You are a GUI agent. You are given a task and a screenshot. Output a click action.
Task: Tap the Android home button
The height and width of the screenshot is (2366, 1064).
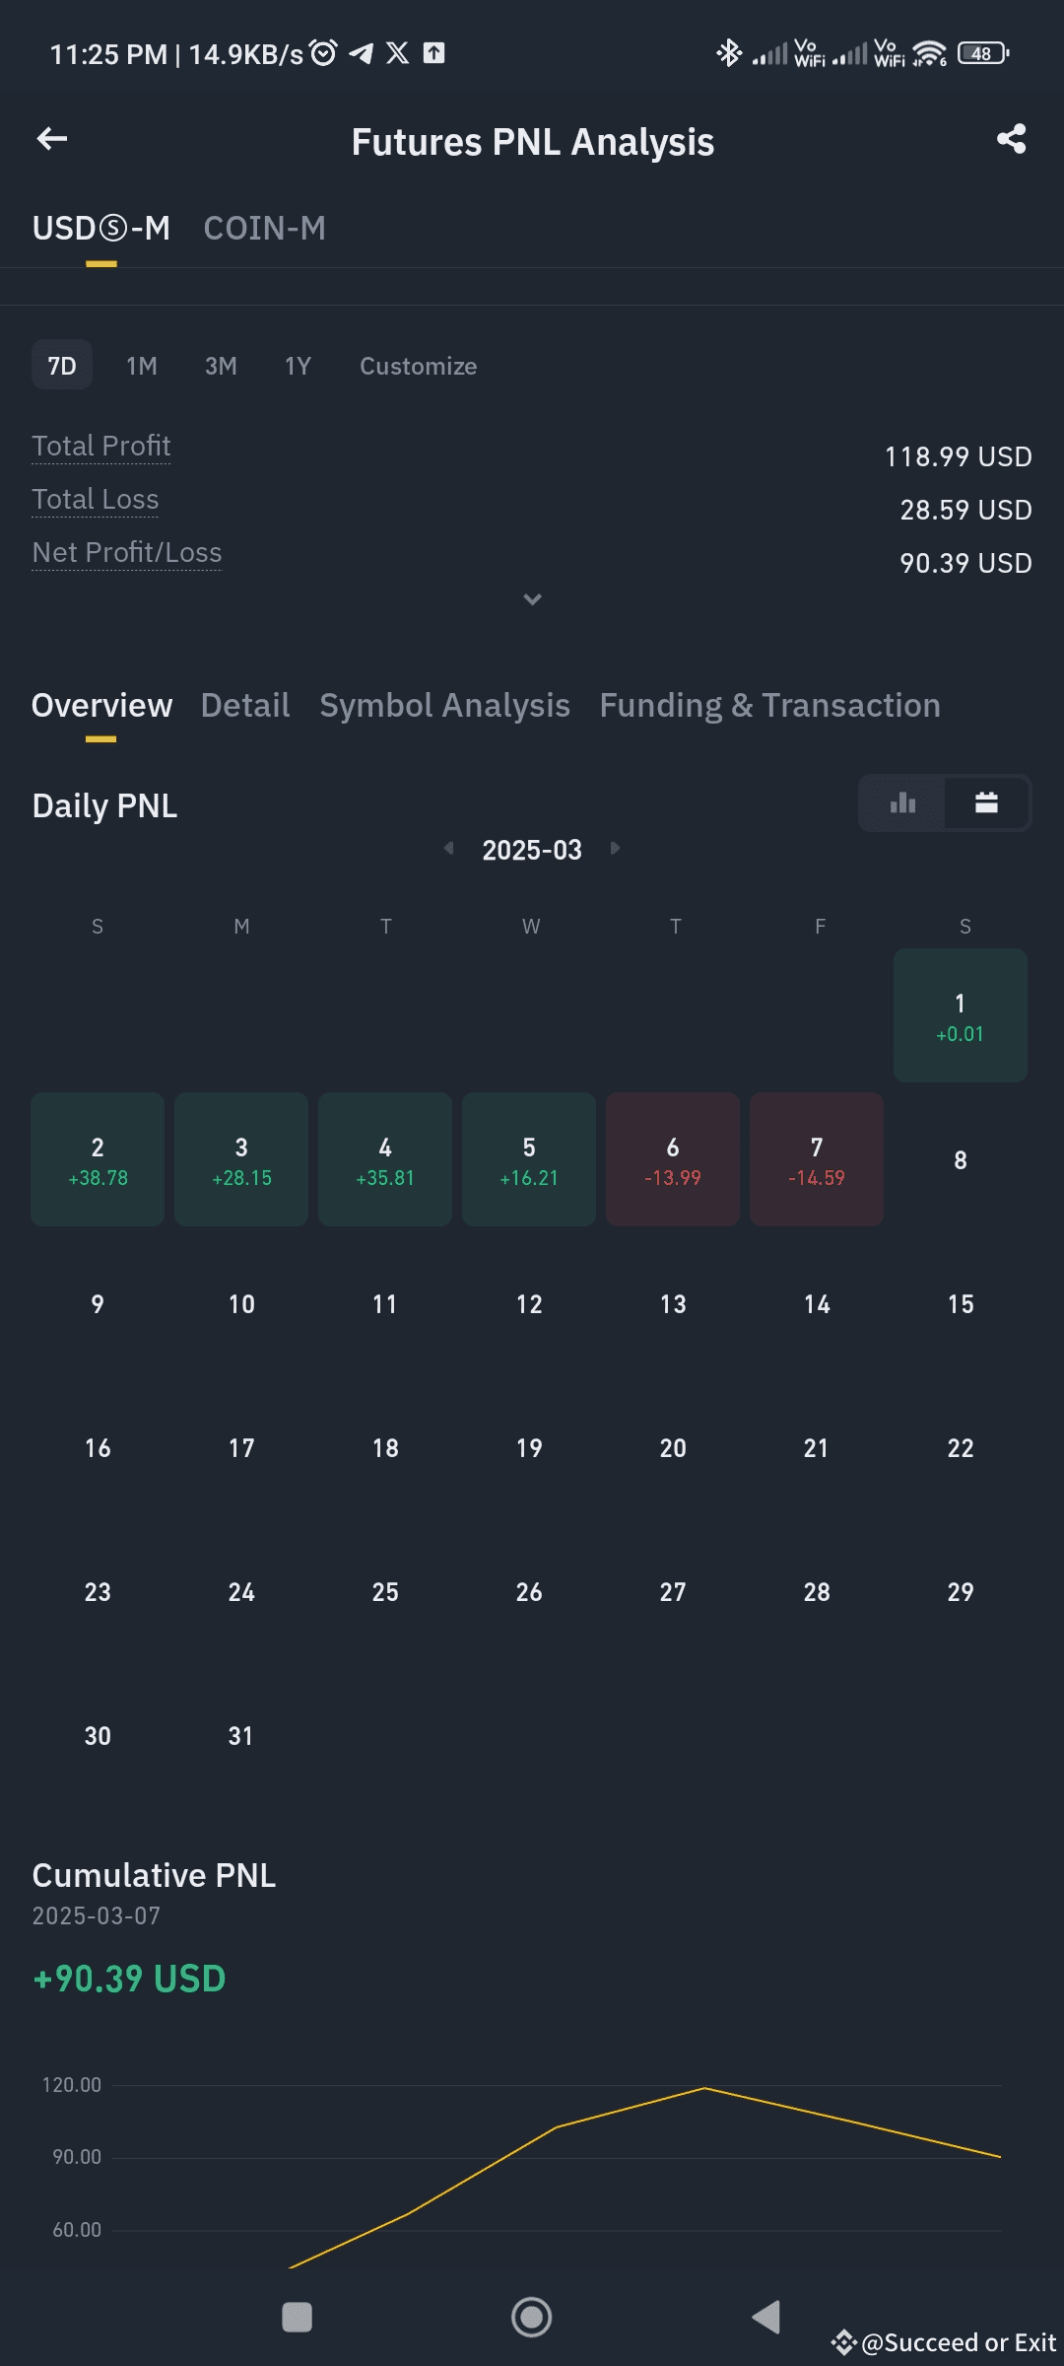(x=531, y=2317)
